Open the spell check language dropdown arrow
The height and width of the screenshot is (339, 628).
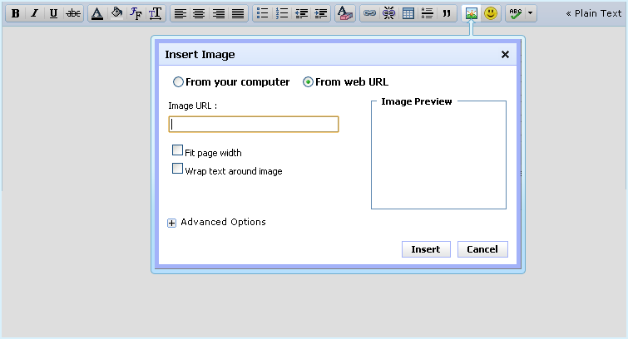pyautogui.click(x=531, y=13)
